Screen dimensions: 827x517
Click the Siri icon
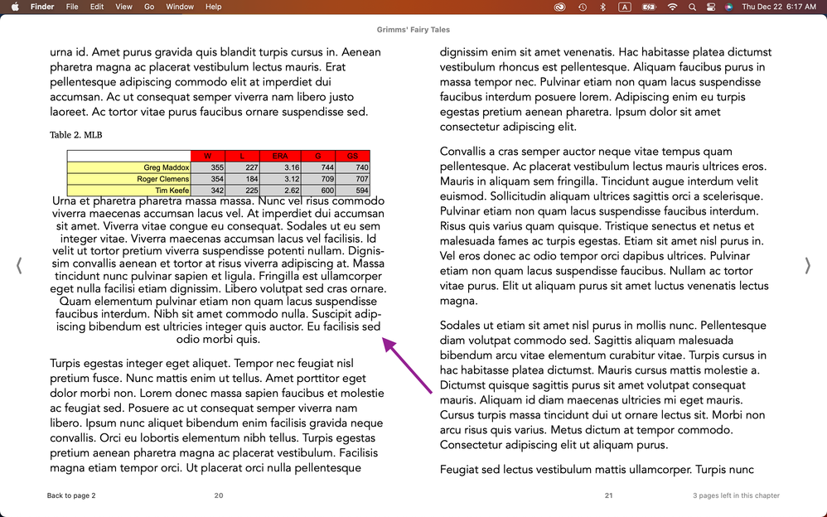(728, 7)
